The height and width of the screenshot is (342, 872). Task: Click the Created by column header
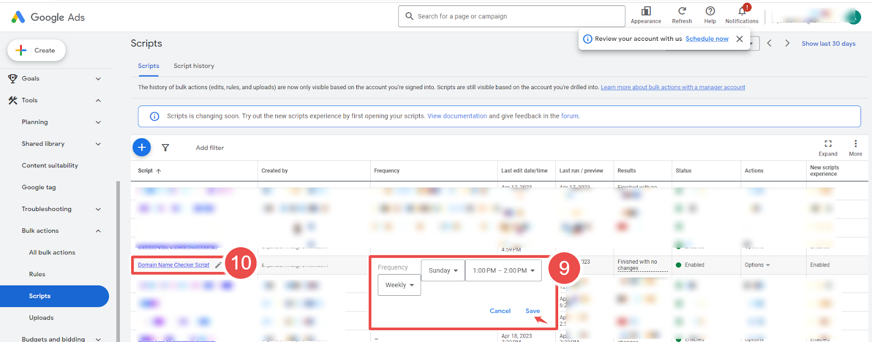[x=275, y=171]
